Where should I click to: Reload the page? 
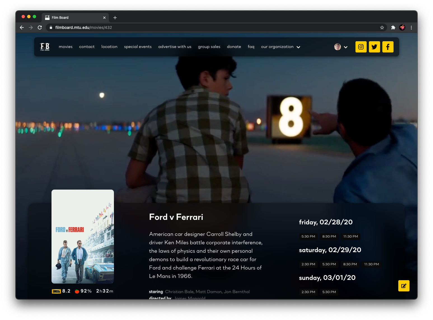[40, 27]
